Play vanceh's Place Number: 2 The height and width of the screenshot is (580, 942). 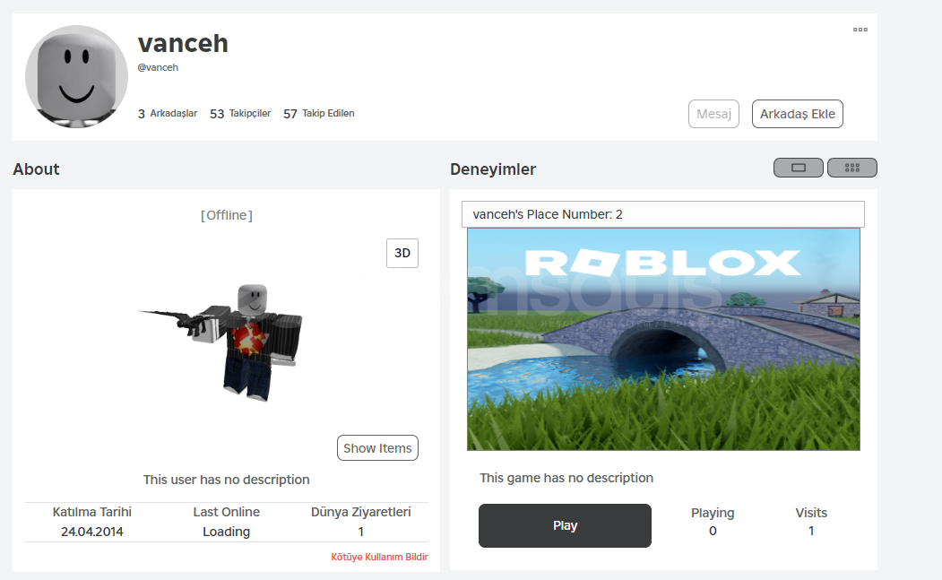point(565,525)
